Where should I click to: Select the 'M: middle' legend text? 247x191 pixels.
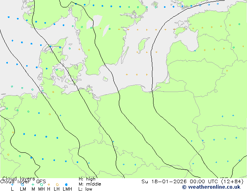click(x=90, y=184)
